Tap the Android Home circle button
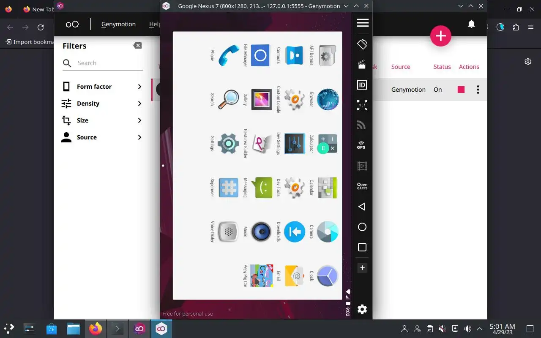This screenshot has width=541, height=338. click(x=362, y=227)
